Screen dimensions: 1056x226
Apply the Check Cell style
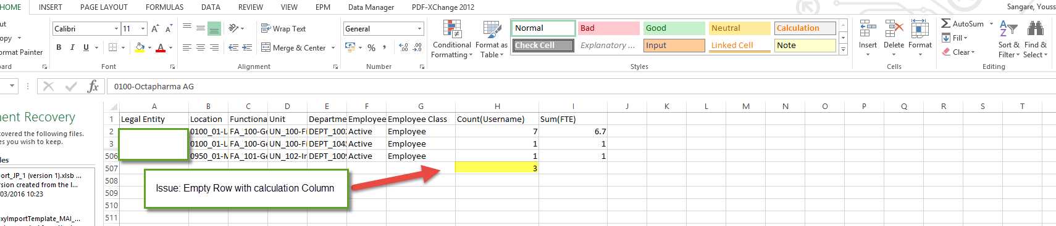tap(544, 46)
